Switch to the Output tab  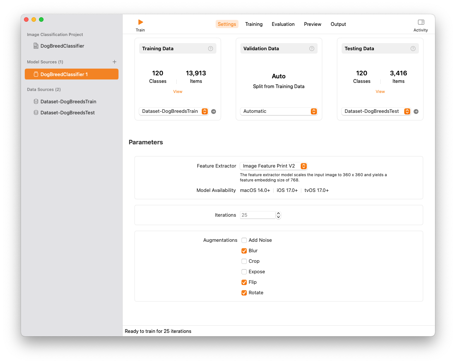point(338,24)
